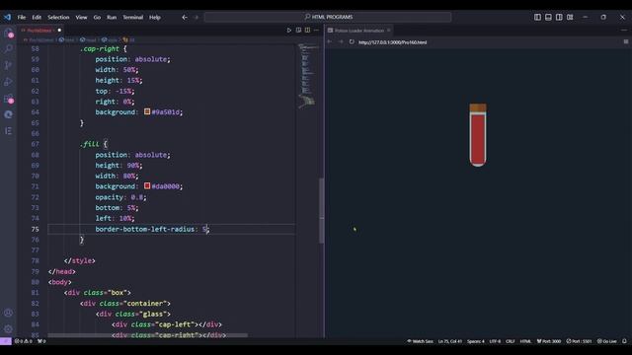The height and width of the screenshot is (355, 632).
Task: Click the editor vertical scrollbar
Action: point(321,210)
